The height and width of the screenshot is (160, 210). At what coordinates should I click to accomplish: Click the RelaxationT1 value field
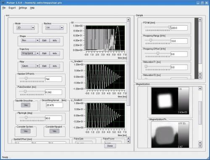coord(179,67)
